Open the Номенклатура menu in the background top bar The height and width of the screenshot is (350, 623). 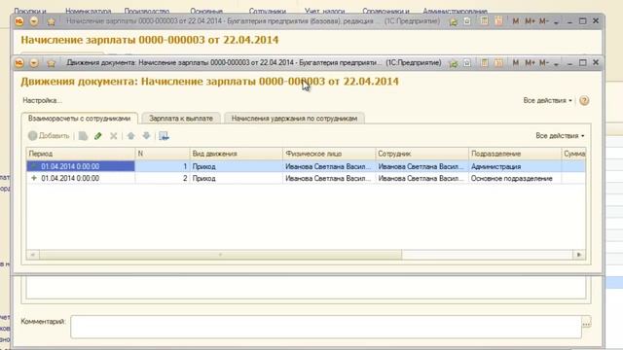tap(89, 11)
